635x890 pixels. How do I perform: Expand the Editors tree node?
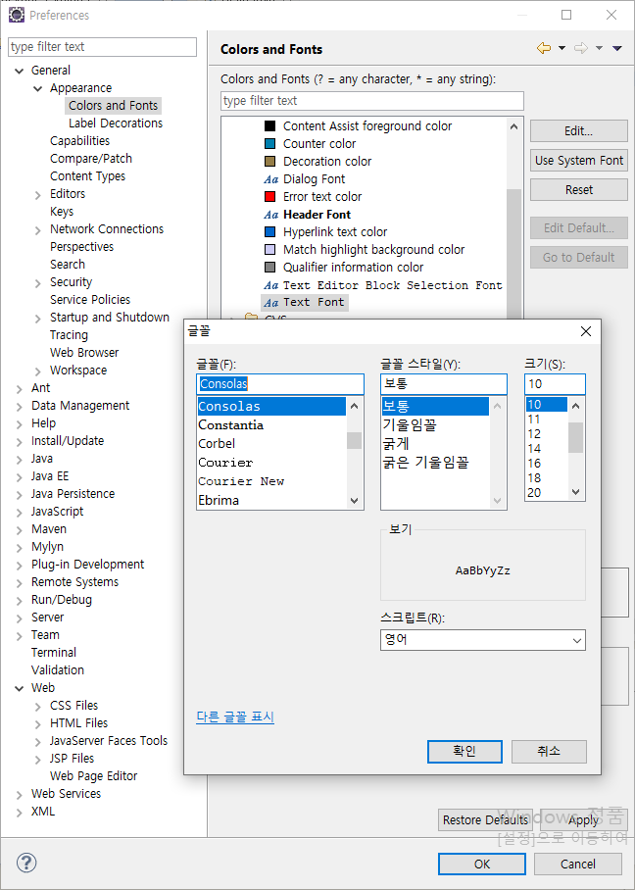coord(38,195)
